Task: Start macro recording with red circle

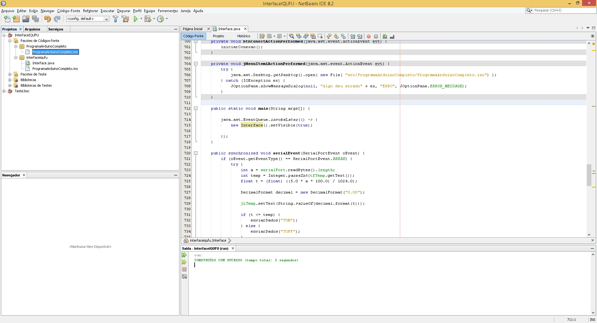Action: (369, 36)
